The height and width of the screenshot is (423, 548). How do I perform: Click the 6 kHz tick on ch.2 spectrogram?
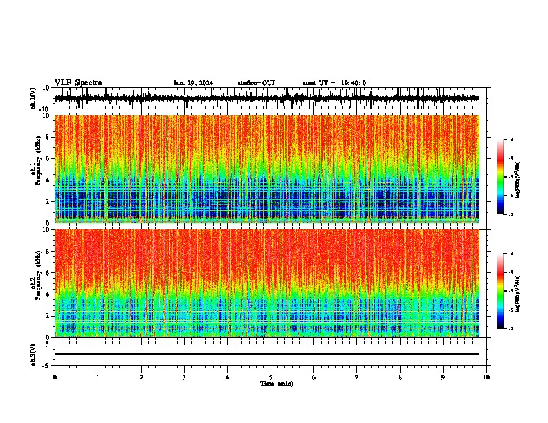48,273
